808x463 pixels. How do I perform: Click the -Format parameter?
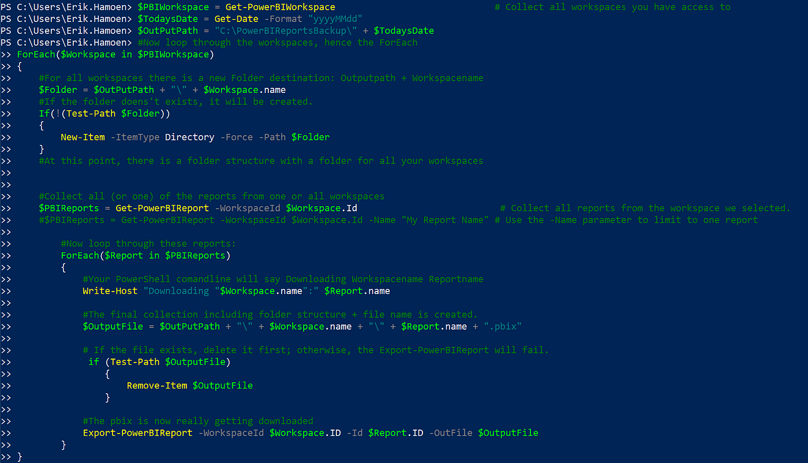(283, 18)
